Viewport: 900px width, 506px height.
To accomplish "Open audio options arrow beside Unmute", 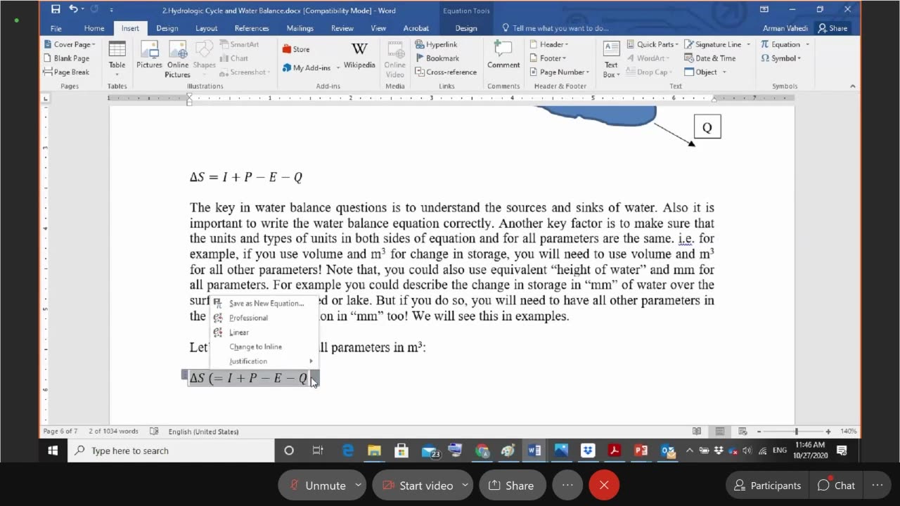I will (358, 485).
